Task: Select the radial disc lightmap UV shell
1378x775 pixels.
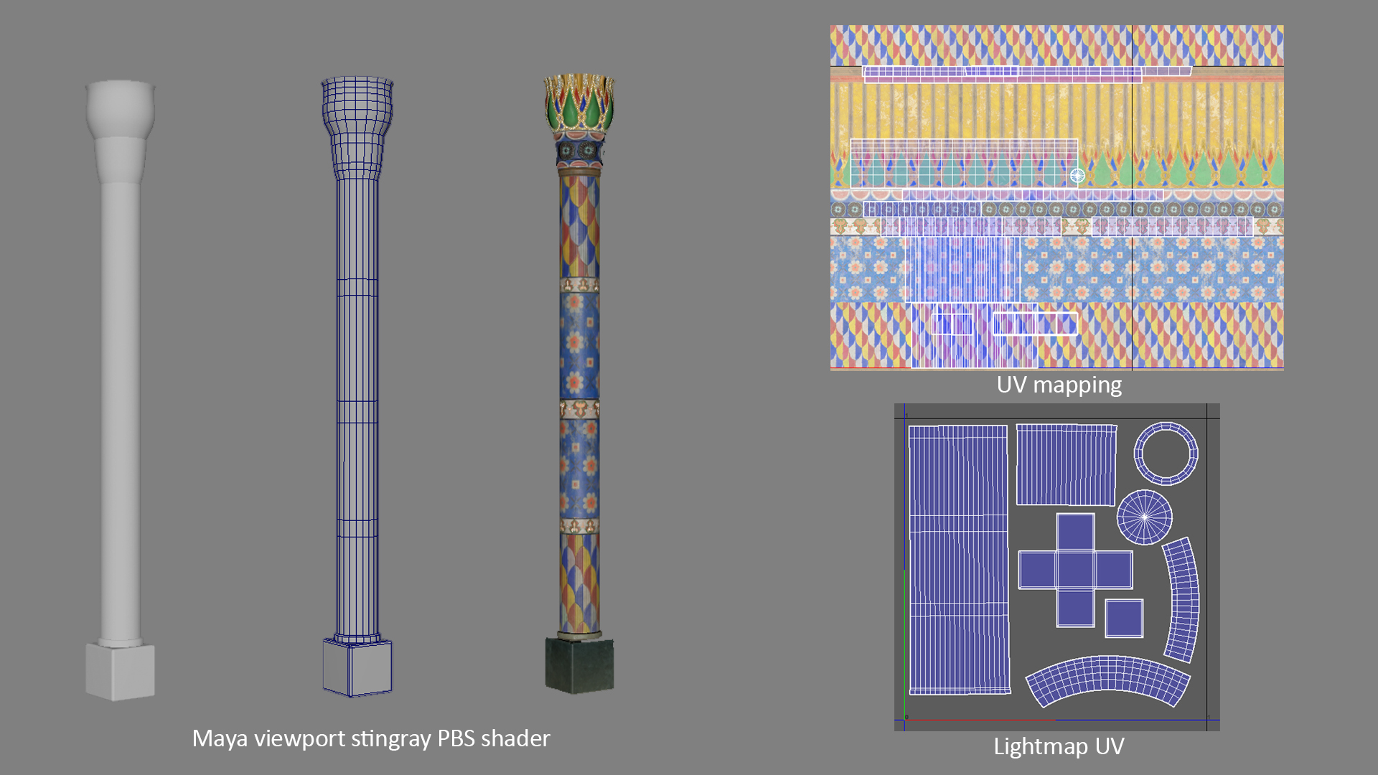Action: pyautogui.click(x=1144, y=517)
